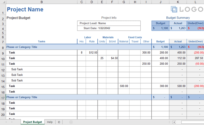Click the Sub Task cell in row 13
Viewport: 204px width, 125px height.
(x=41, y=75)
